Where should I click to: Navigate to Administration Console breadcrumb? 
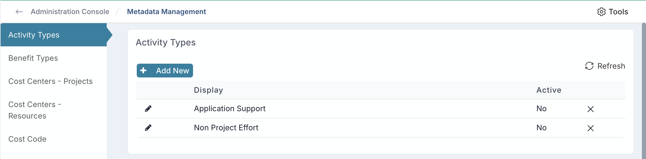[70, 12]
